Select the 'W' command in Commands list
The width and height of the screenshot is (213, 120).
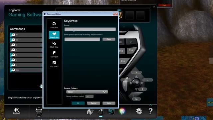coord(26,40)
